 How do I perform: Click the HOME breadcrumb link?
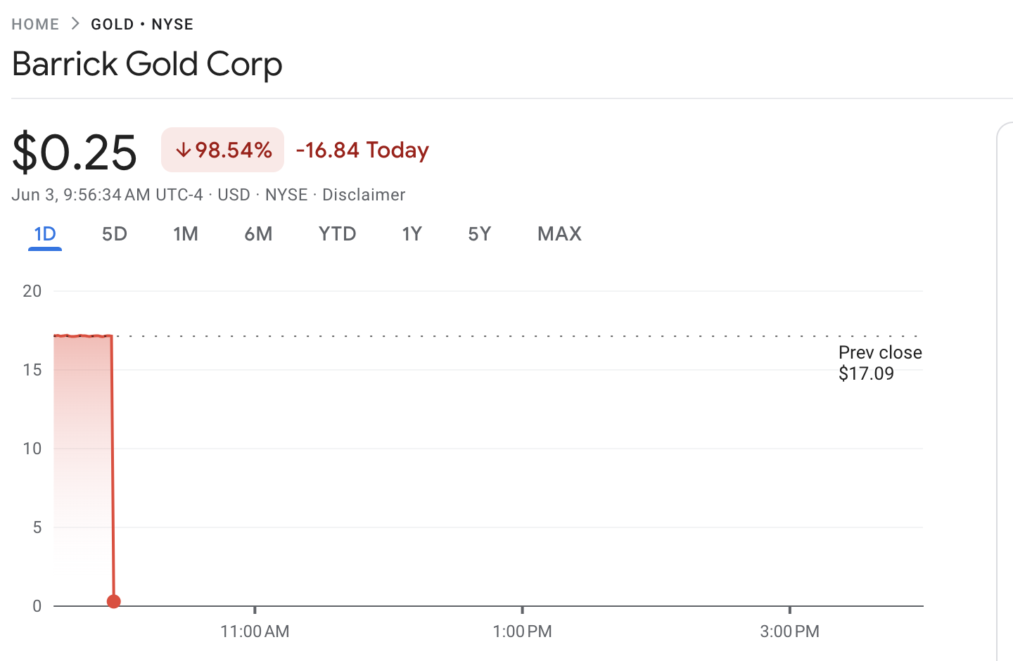(35, 25)
